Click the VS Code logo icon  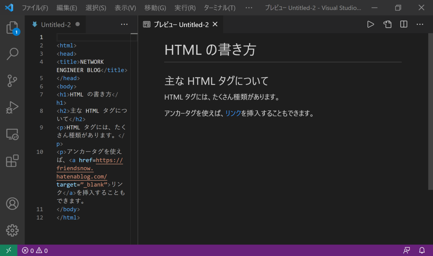(9, 8)
